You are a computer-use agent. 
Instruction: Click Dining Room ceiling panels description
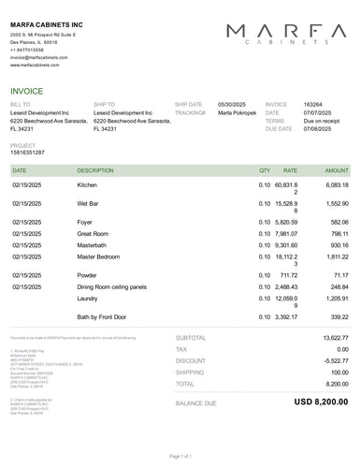[x=112, y=286]
